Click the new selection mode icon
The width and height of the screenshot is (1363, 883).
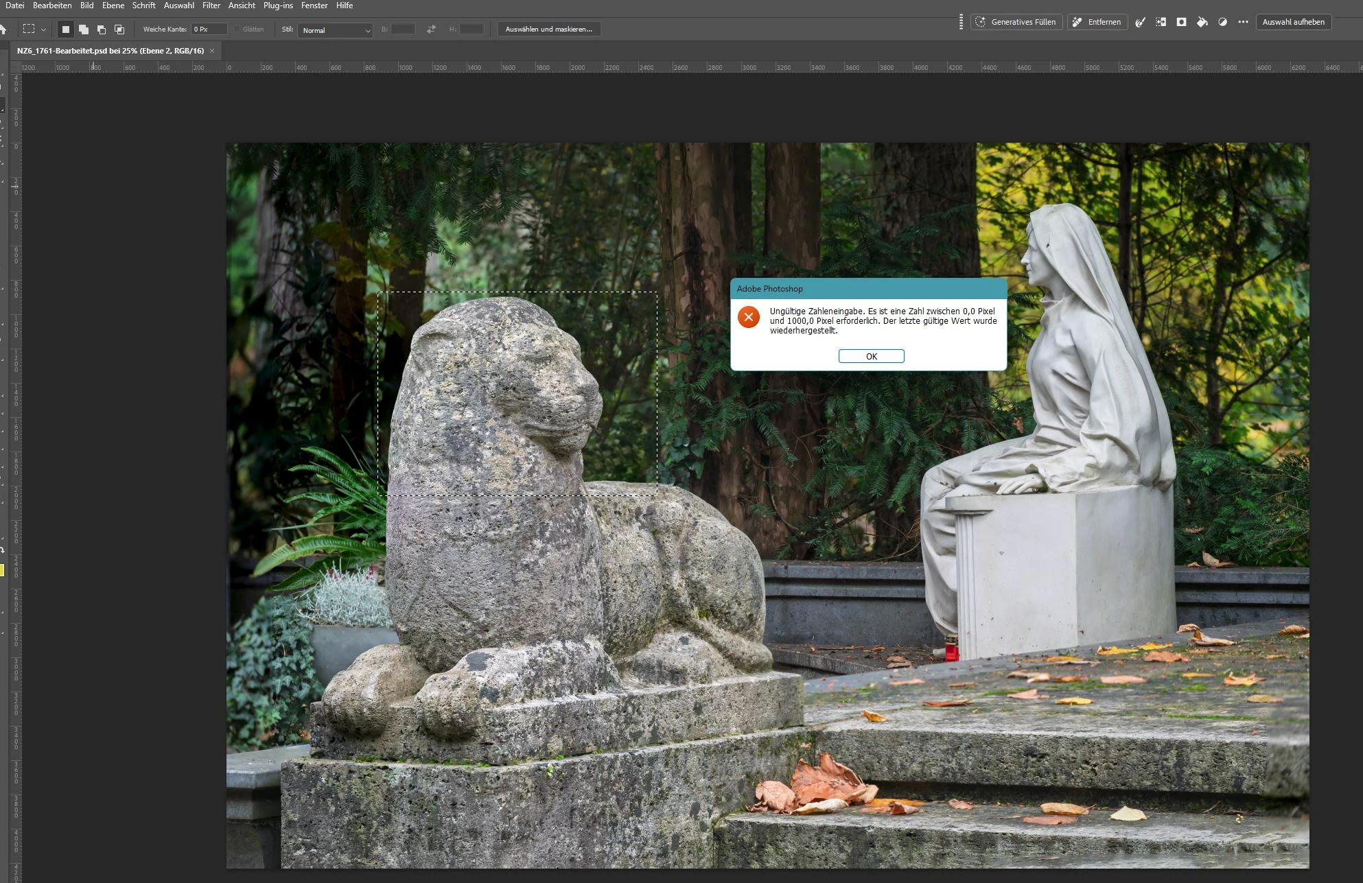tap(66, 30)
